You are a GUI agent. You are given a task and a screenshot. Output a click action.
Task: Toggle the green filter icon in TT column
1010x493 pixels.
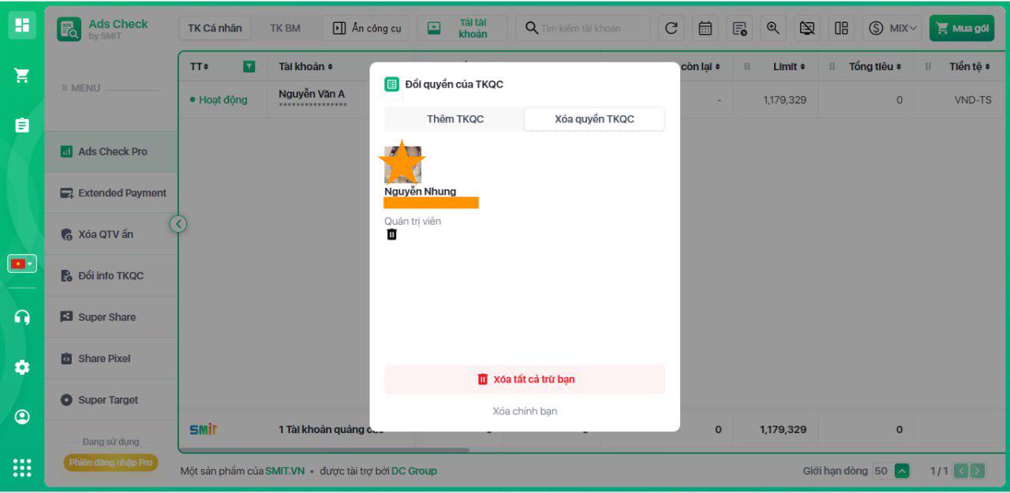point(249,67)
